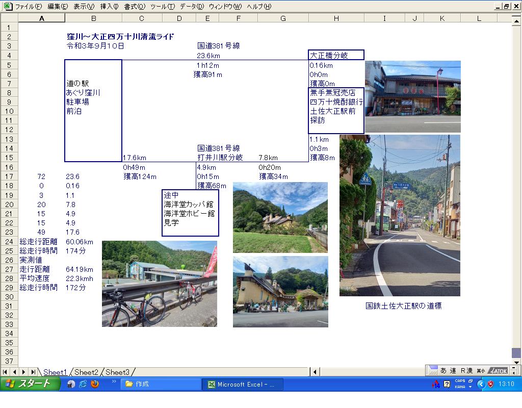The width and height of the screenshot is (522, 408).
Task: Select the bicycle photo thumbnail
Action: [159, 284]
